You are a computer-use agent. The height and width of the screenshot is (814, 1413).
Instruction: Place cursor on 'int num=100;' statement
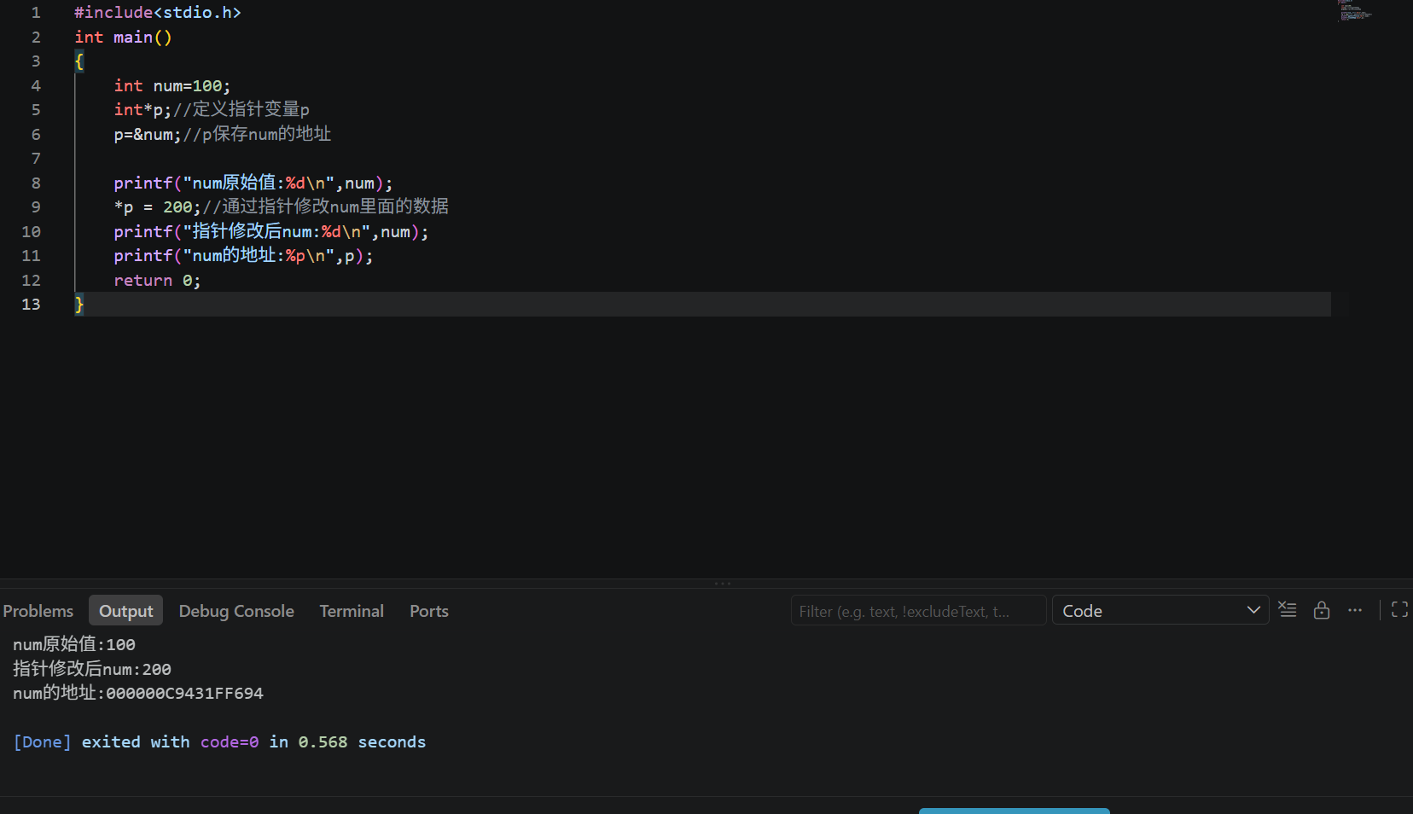[172, 86]
